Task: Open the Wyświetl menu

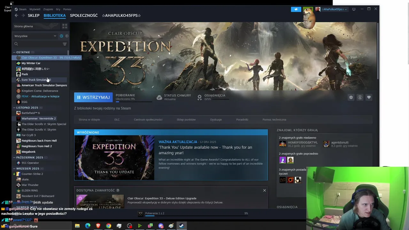Action: pyautogui.click(x=35, y=9)
